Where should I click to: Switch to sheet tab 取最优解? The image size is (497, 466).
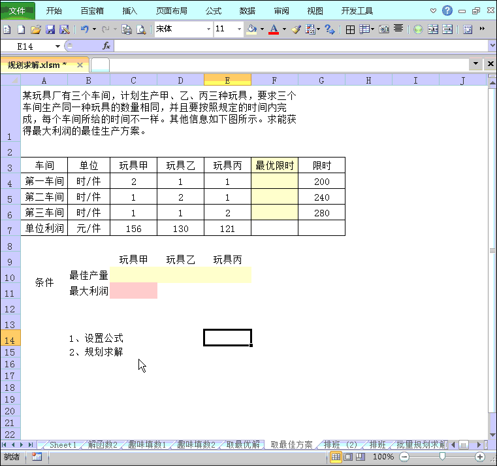click(243, 444)
